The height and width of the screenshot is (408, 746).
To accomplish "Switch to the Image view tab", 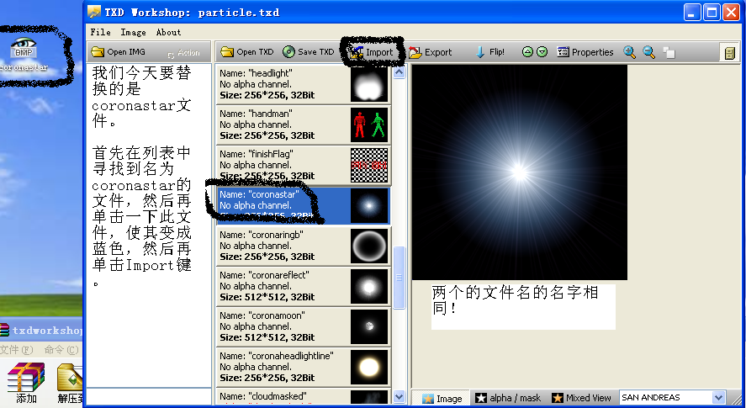I will tap(442, 398).
